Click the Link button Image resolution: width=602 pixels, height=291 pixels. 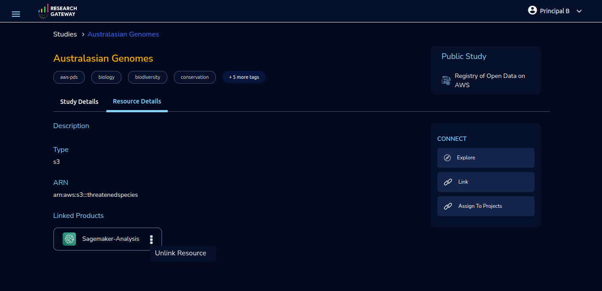pos(486,182)
